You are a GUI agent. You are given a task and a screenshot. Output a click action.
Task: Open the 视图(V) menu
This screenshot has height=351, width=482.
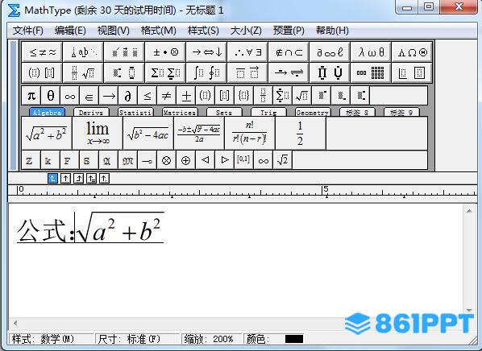113,31
